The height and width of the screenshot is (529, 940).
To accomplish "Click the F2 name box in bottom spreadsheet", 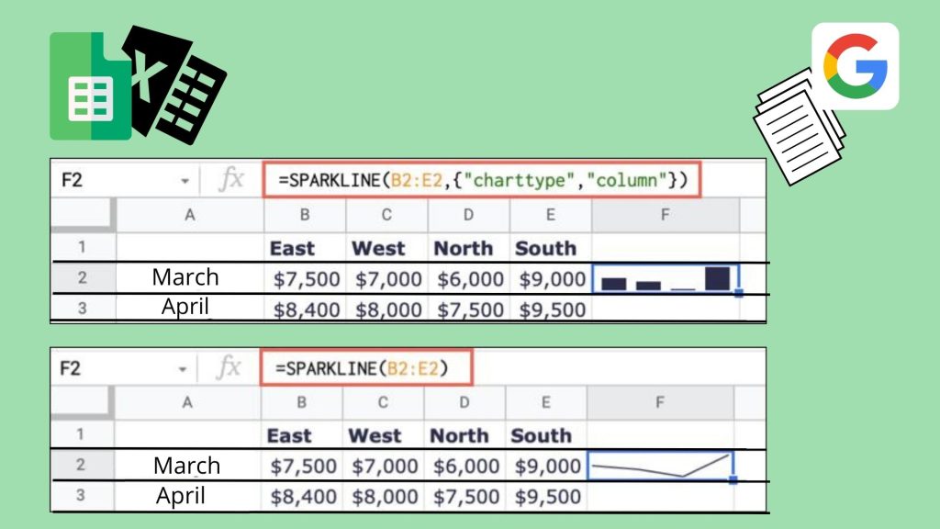I will [125, 367].
